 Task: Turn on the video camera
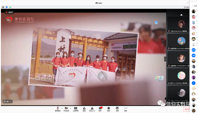pos(66,109)
